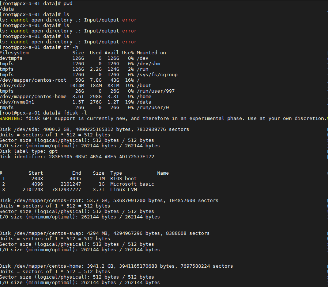This screenshot has height=287, width=328.
Task: Click the /dev/sda2 filesystem entry
Action: 13,86
